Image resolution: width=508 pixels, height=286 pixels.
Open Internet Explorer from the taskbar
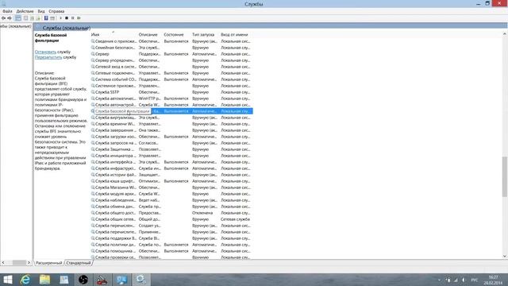click(25, 280)
